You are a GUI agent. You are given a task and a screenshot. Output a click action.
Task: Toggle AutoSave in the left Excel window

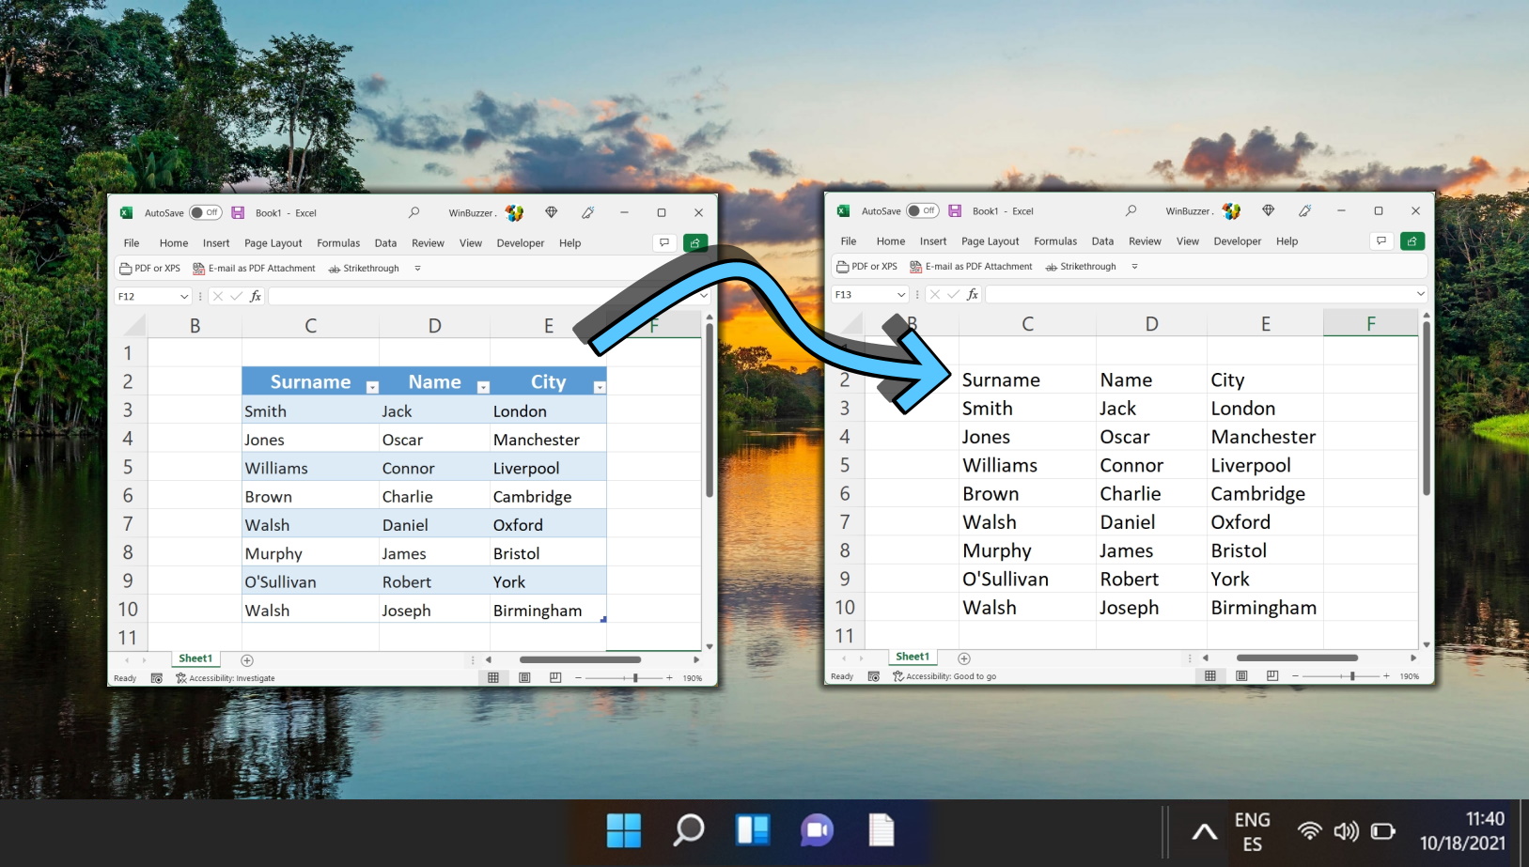204,213
